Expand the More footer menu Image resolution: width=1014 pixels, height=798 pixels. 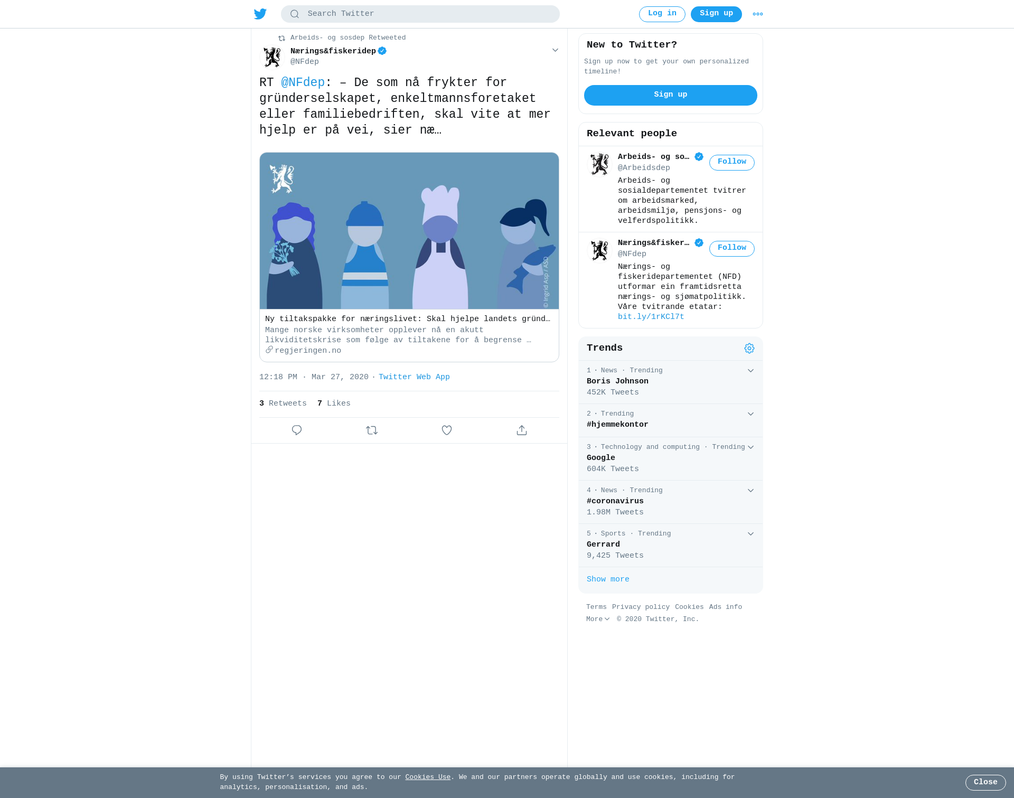(598, 619)
